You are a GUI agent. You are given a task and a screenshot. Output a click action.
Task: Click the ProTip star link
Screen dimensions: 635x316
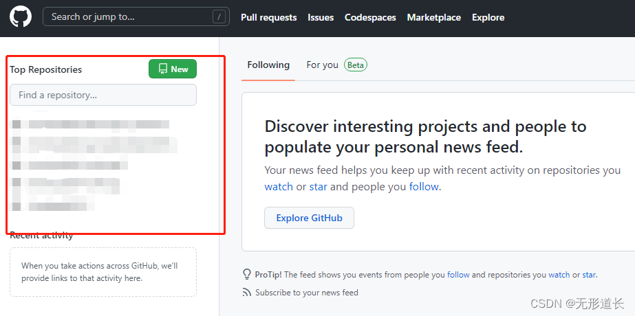tap(589, 275)
